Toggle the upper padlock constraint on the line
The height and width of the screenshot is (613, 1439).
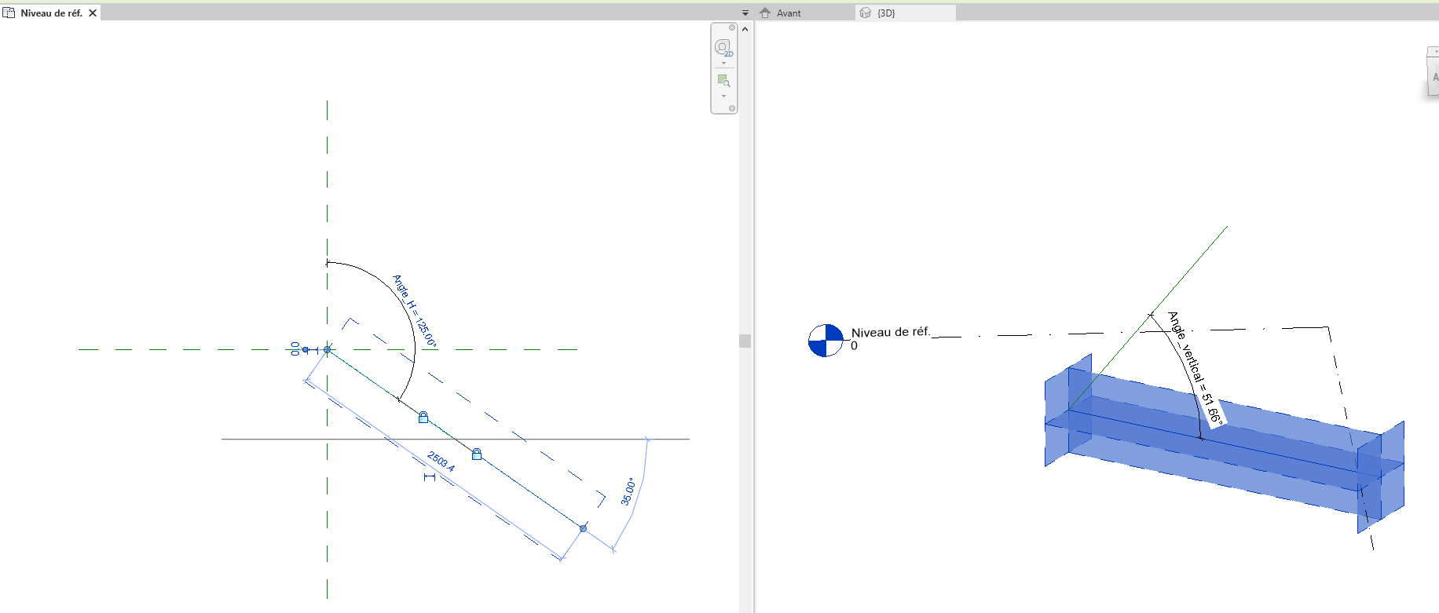click(423, 418)
